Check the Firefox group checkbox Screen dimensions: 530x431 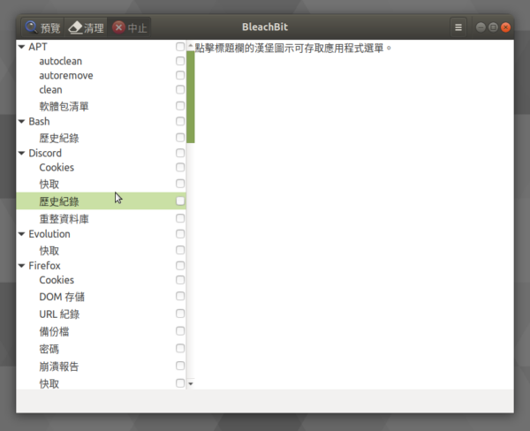[180, 266]
